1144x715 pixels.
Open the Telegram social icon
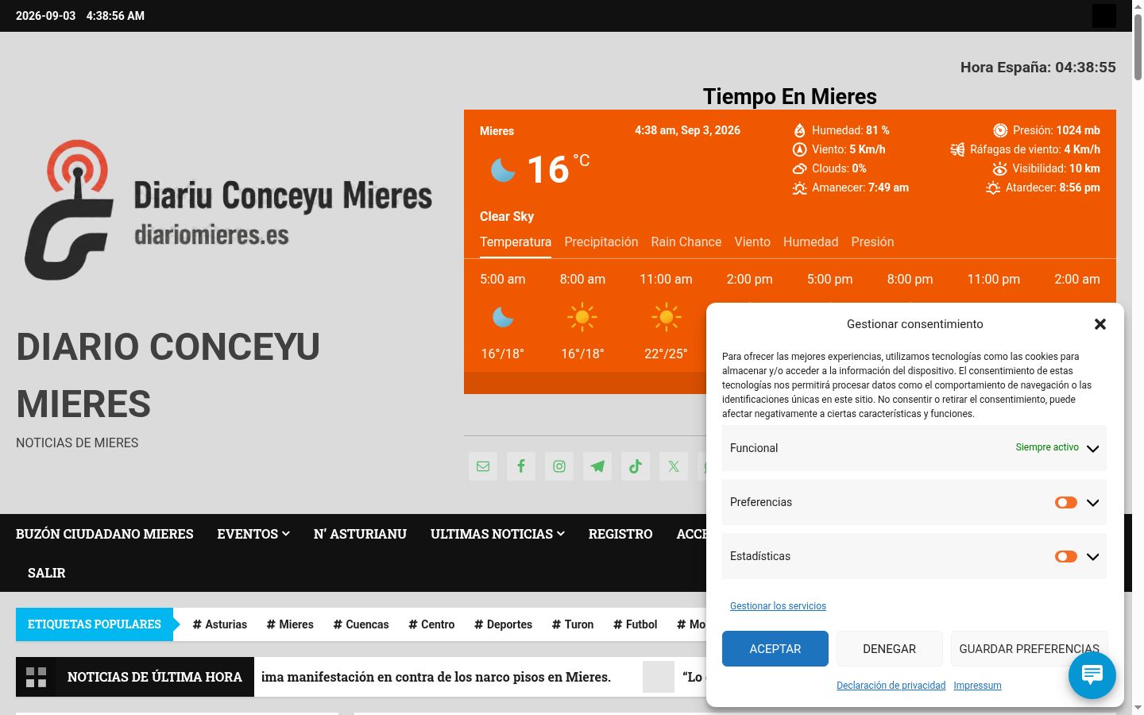click(597, 466)
